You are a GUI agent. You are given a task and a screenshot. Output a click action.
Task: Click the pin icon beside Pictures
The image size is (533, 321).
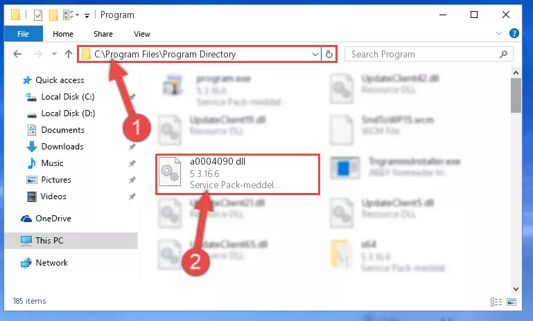pos(132,180)
